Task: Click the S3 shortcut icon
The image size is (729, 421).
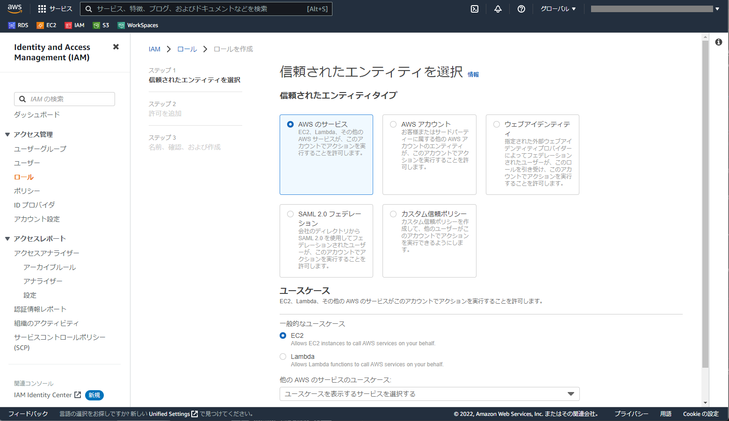Action: click(96, 25)
